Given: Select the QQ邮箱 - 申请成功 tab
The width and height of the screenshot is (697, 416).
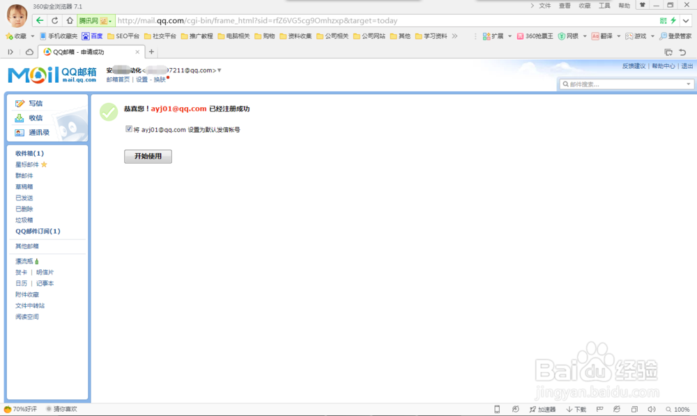Looking at the screenshot, I should click(91, 52).
